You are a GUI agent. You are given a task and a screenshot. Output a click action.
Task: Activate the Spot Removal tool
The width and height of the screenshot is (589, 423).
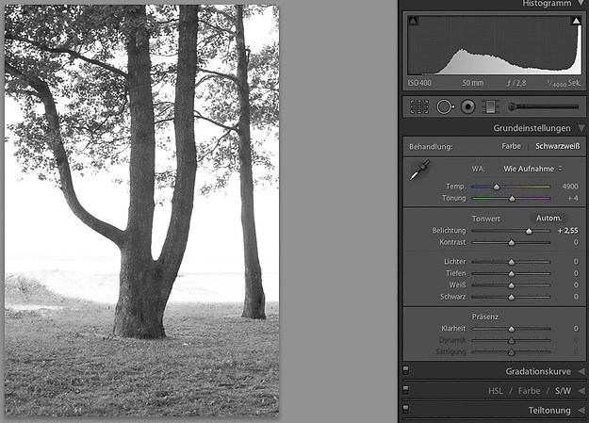(x=444, y=107)
